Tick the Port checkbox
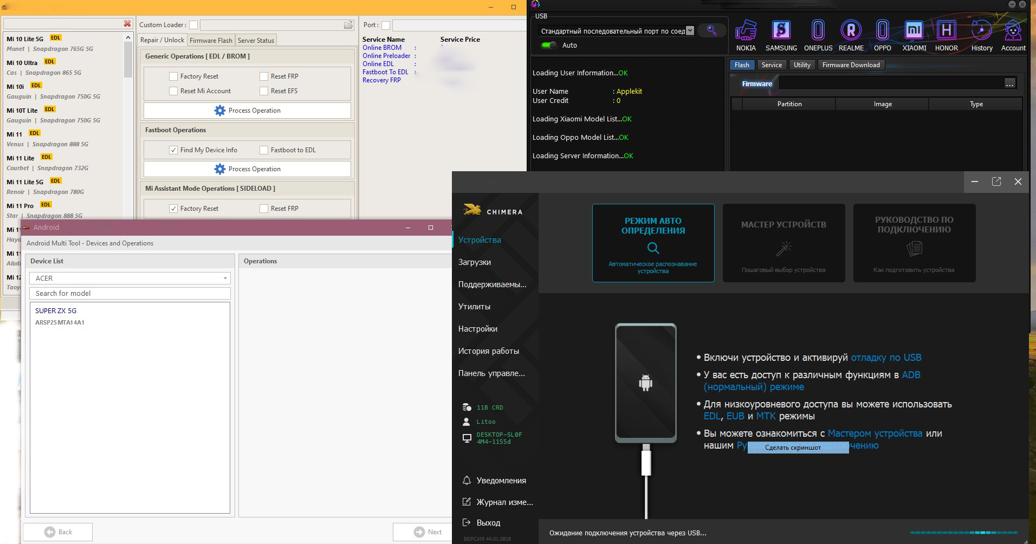1036x544 pixels. click(386, 25)
